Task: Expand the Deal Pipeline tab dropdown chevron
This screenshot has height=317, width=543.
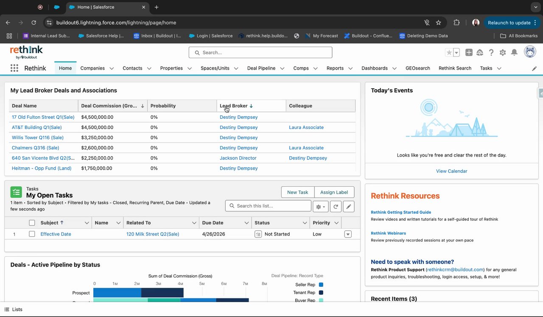Action: click(282, 68)
